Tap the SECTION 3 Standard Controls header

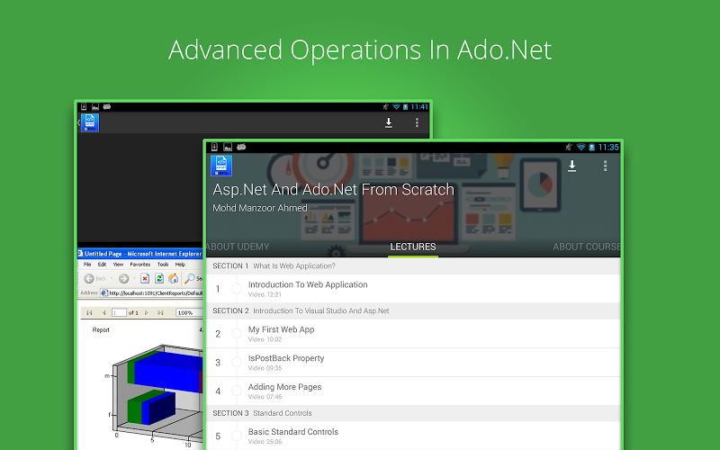coord(413,413)
